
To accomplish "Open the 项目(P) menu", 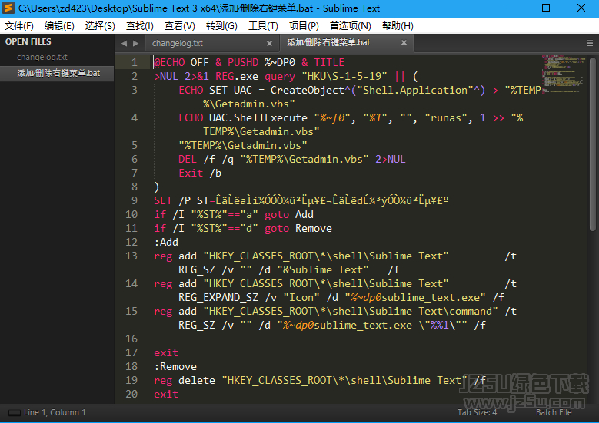I will point(304,26).
